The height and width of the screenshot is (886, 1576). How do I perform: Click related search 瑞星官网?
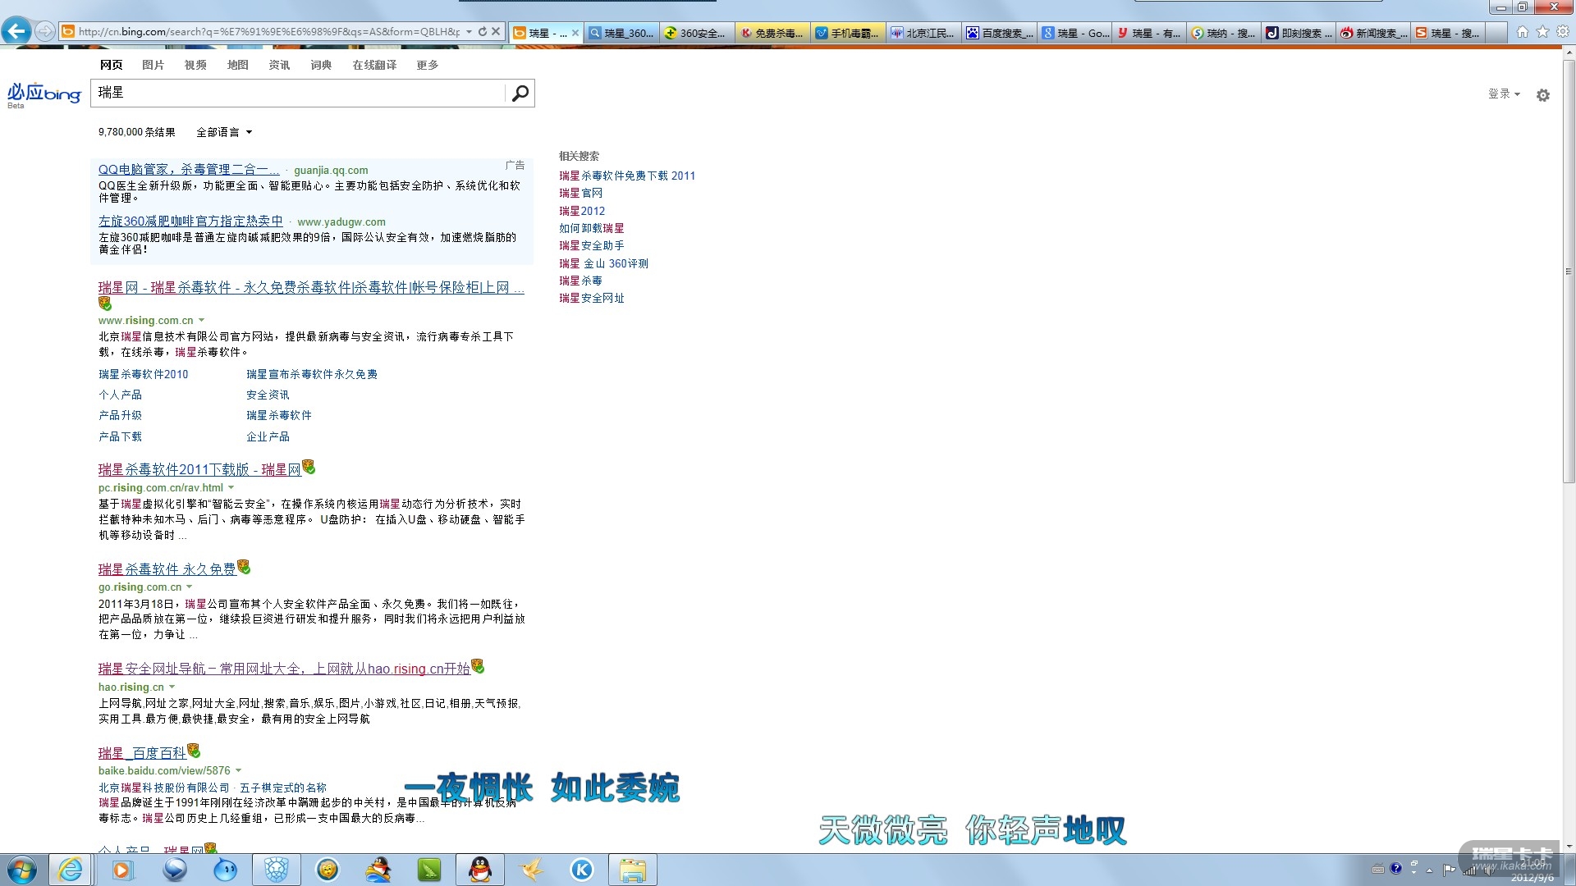580,193
